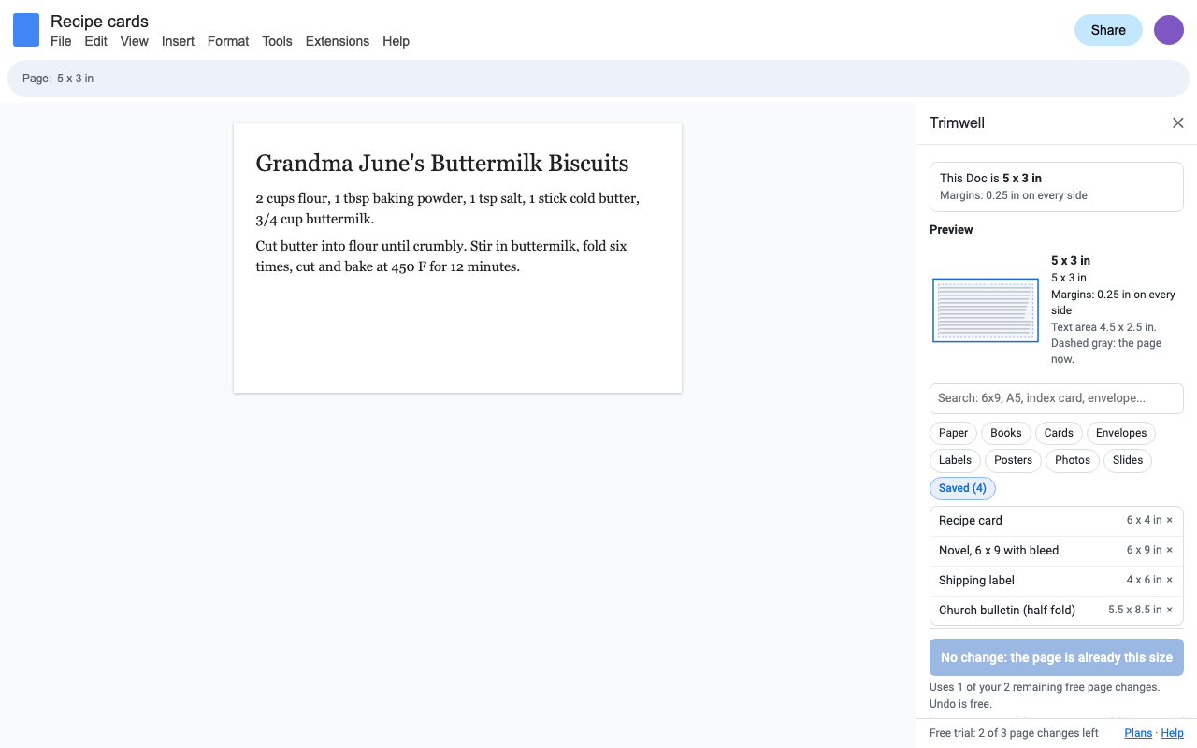Filter sizes by Paper category
Screen dimensions: 1197x748
pyautogui.click(x=953, y=433)
